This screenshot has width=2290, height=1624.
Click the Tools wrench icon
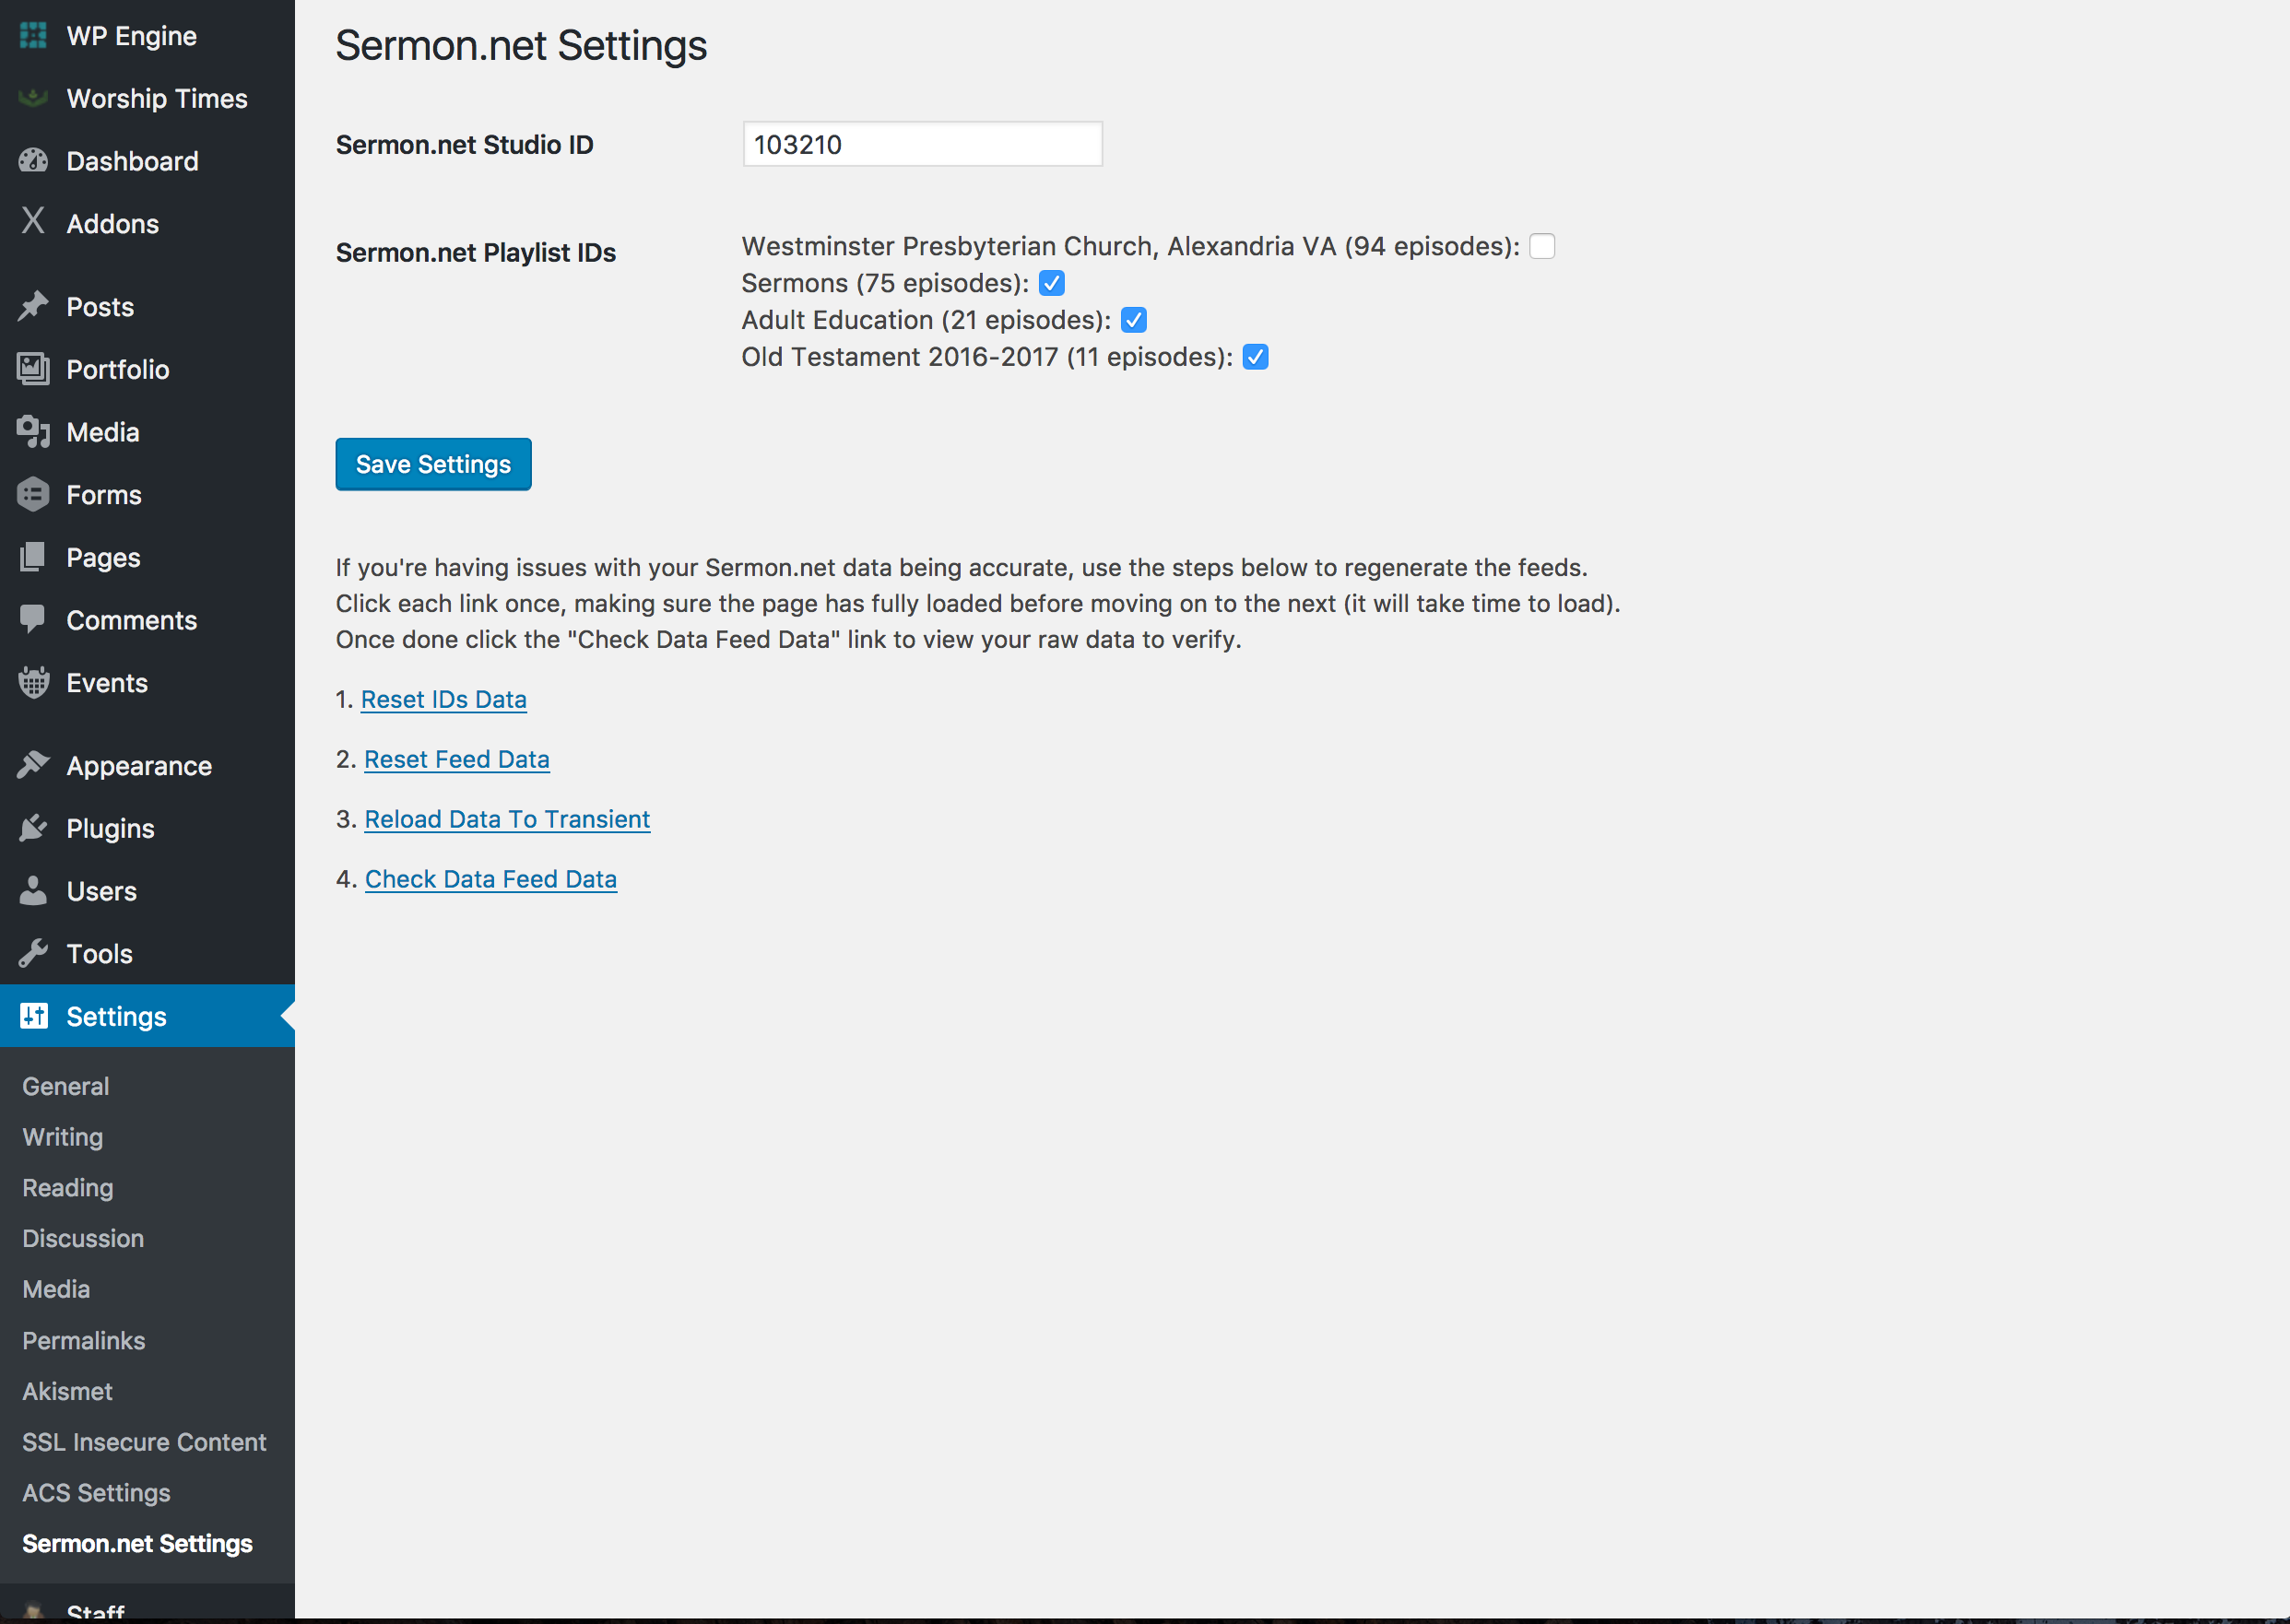(x=33, y=953)
